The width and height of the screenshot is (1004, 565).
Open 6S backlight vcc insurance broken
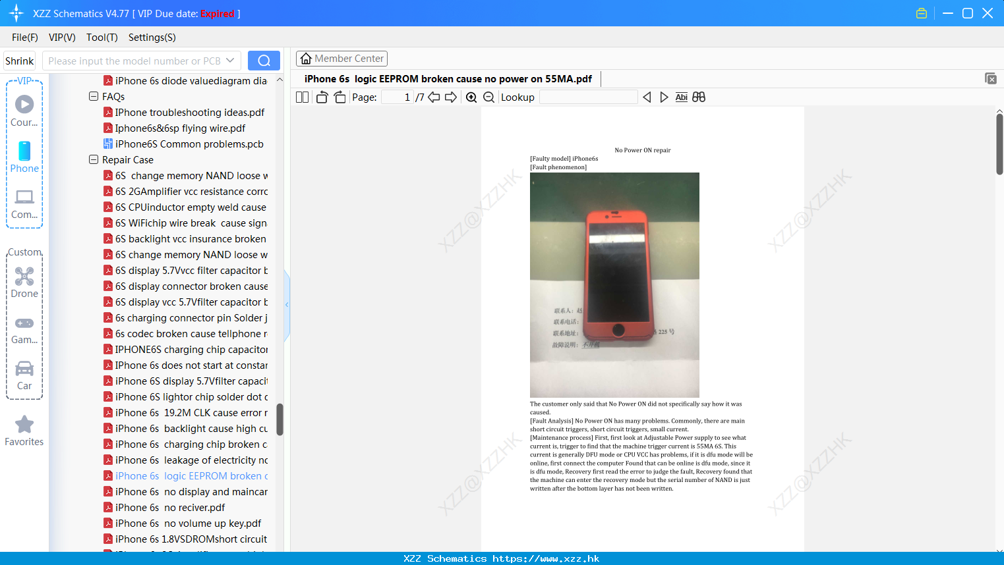click(185, 239)
